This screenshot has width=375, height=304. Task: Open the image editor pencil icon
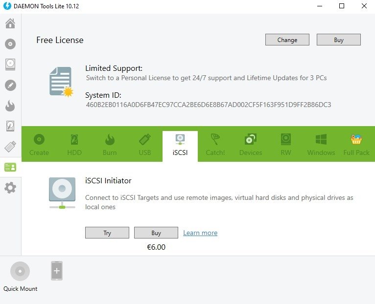point(10,85)
